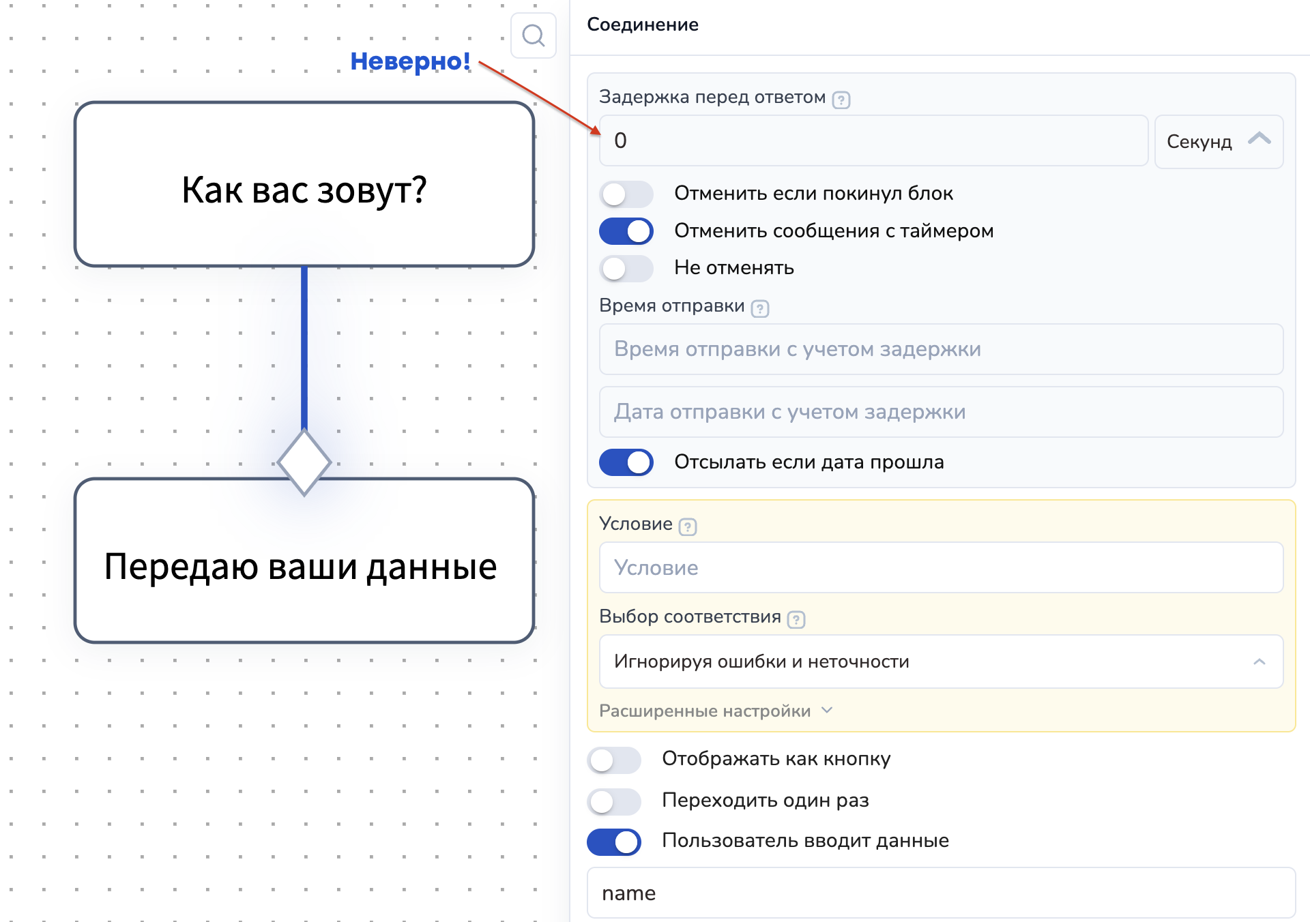Click help icon beside Условие label
The width and height of the screenshot is (1310, 922).
pos(688,527)
